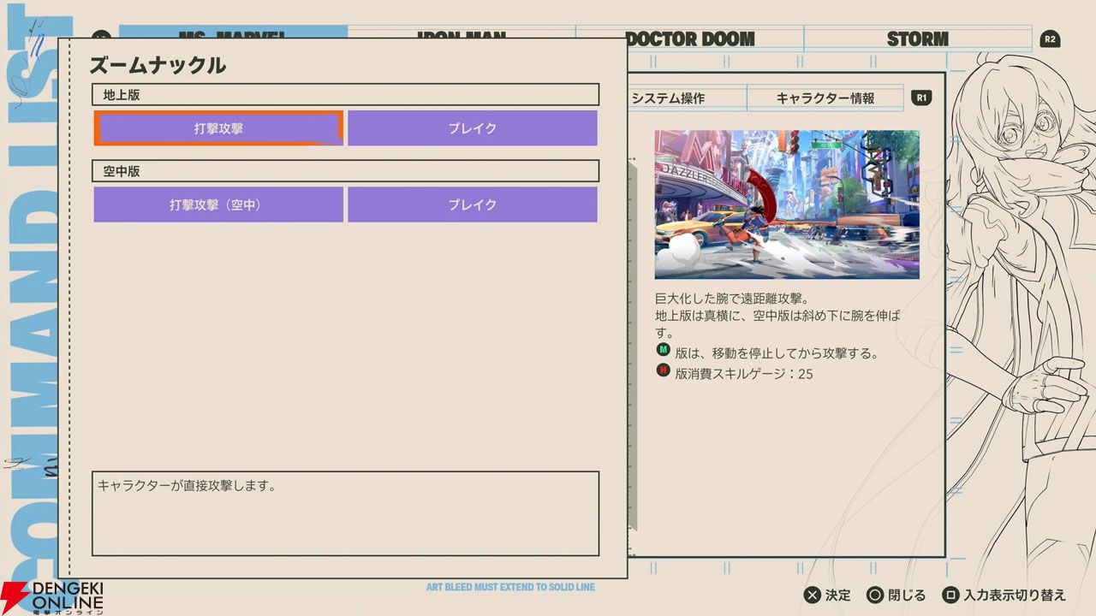The image size is (1096, 616).
Task: Click the cross button 決定 icon
Action: 811,595
